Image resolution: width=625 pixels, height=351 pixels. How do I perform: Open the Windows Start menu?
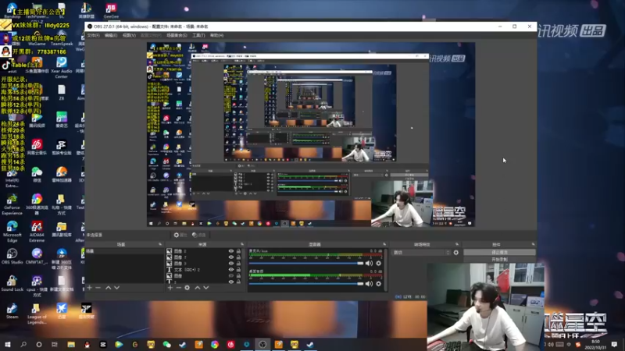point(7,344)
